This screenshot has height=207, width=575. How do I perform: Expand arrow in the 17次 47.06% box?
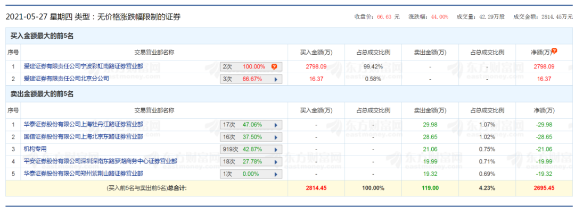pyautogui.click(x=276, y=125)
